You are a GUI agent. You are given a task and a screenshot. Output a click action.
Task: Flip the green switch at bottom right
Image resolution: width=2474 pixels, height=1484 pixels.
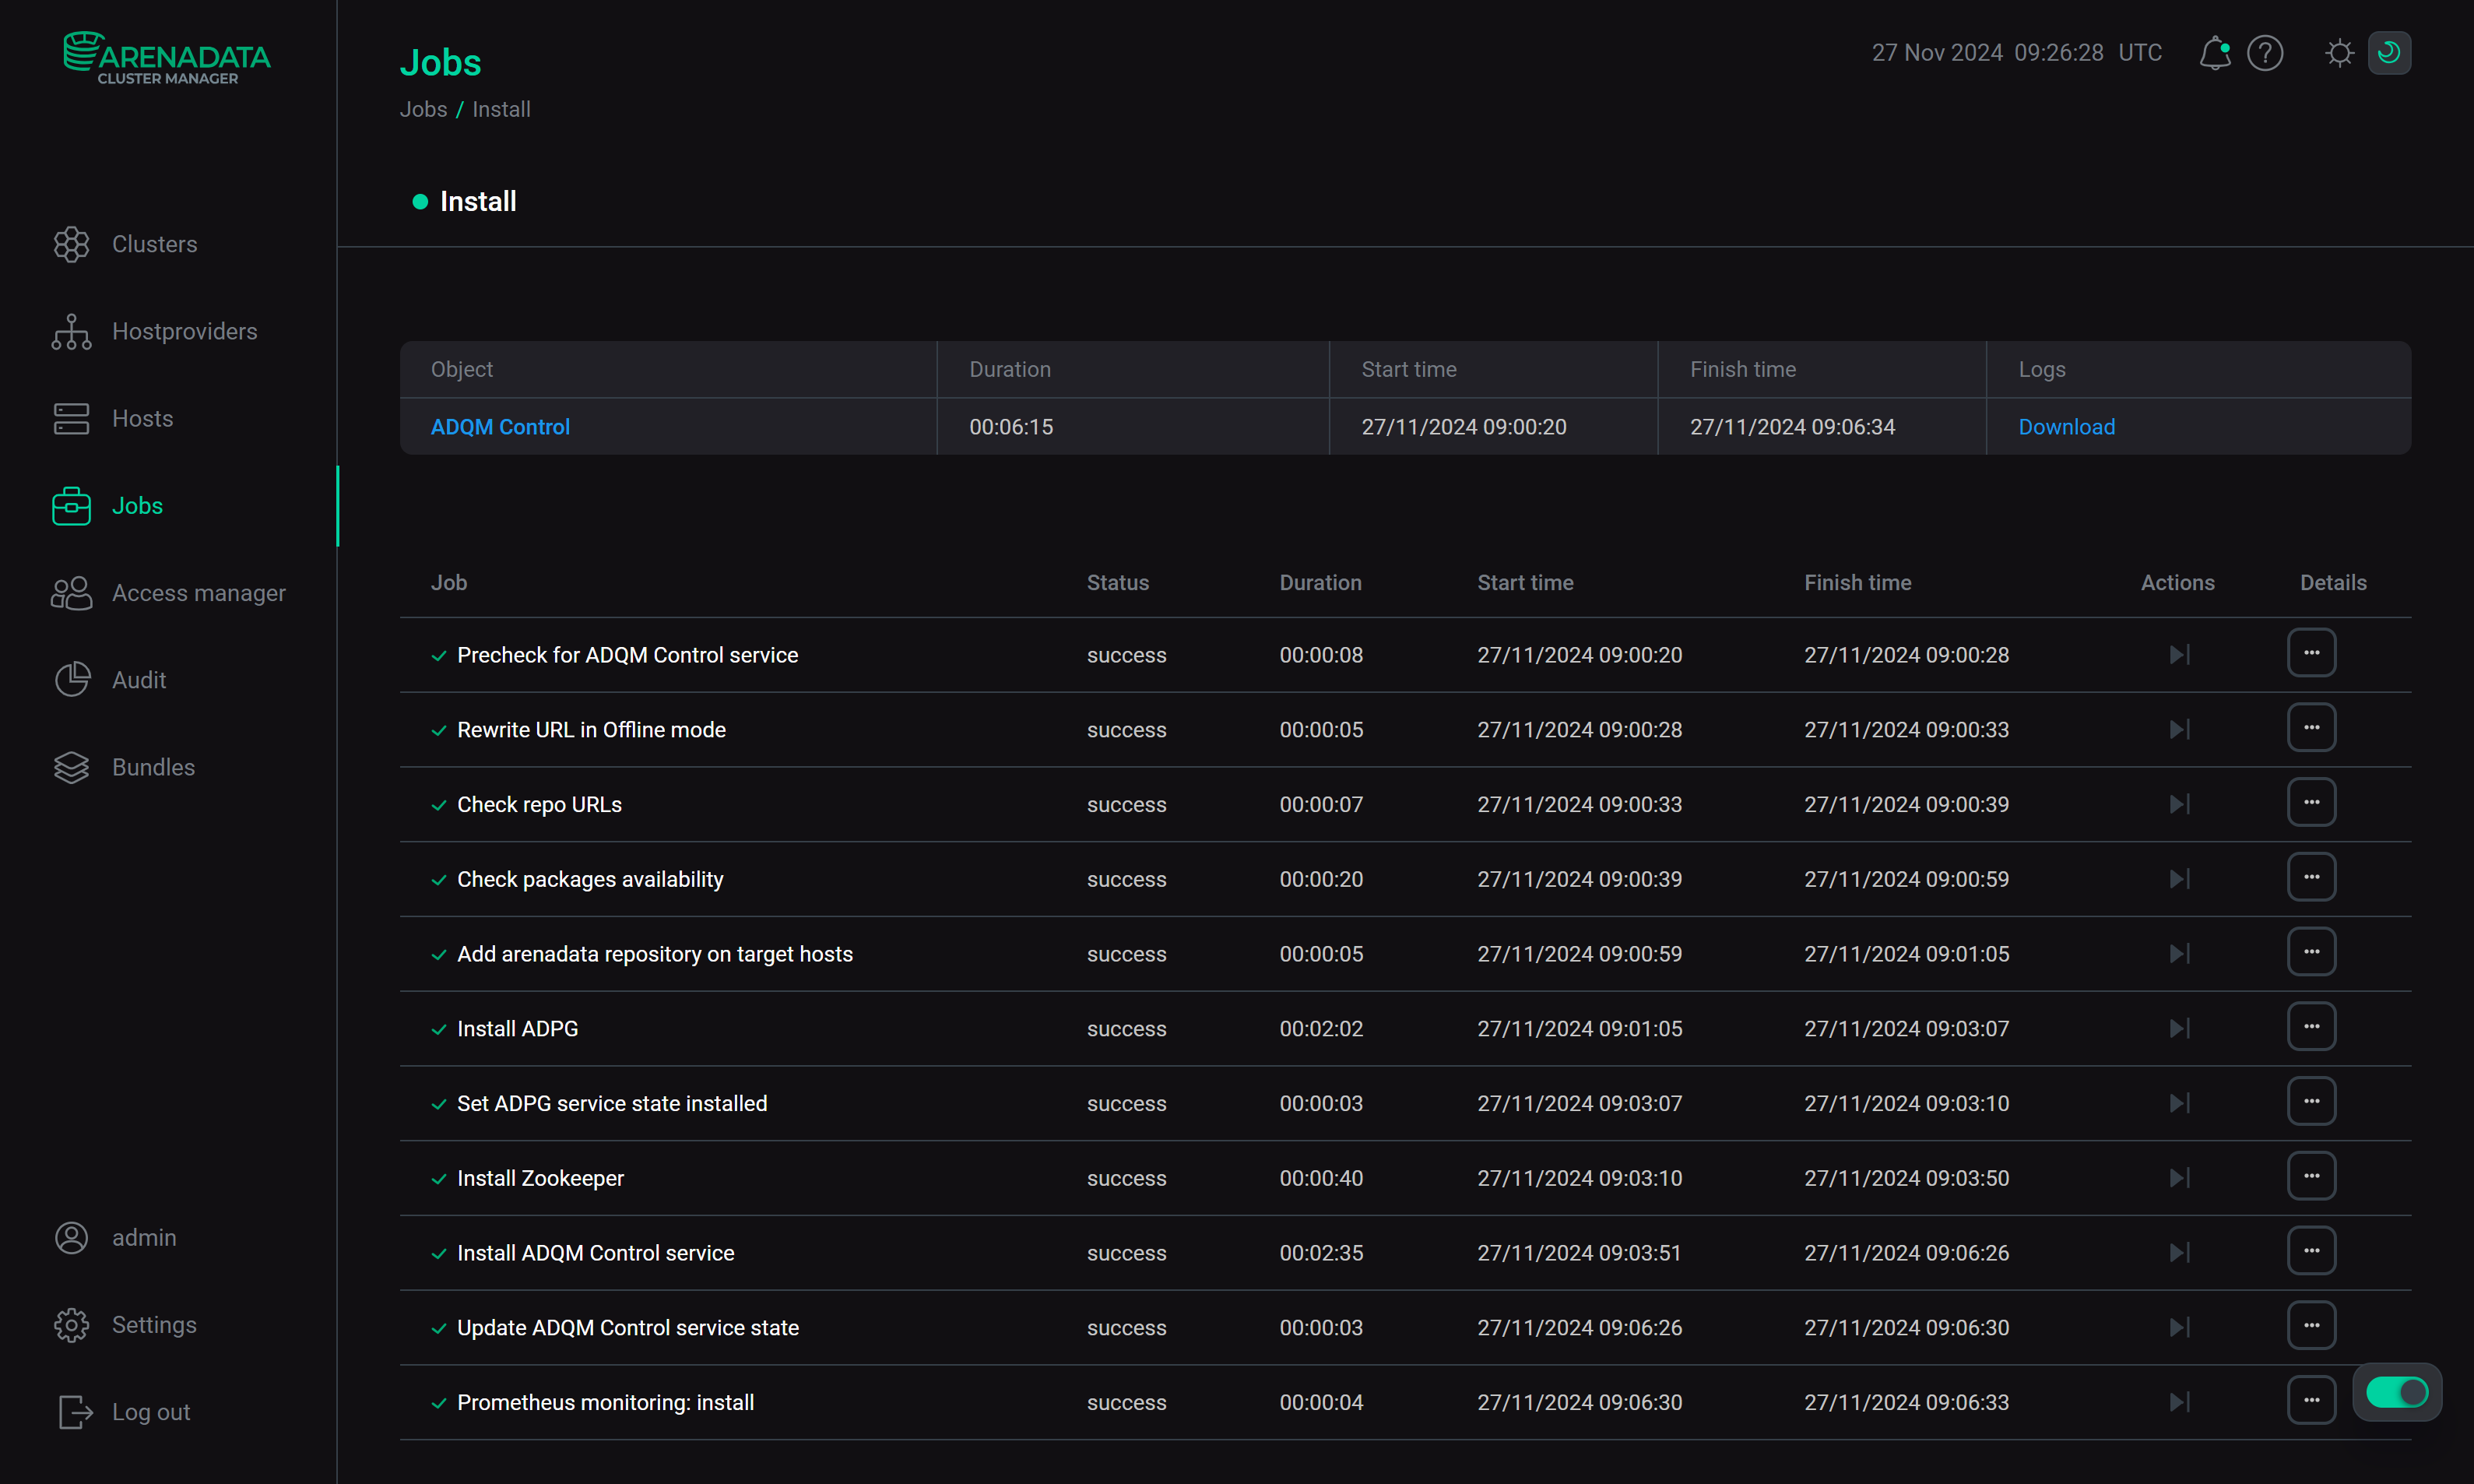2397,1391
